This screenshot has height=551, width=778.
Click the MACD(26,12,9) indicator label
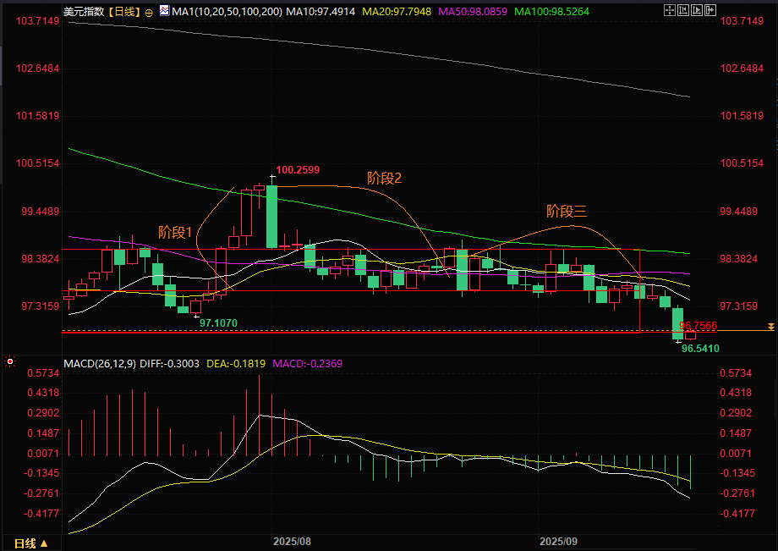(x=100, y=363)
